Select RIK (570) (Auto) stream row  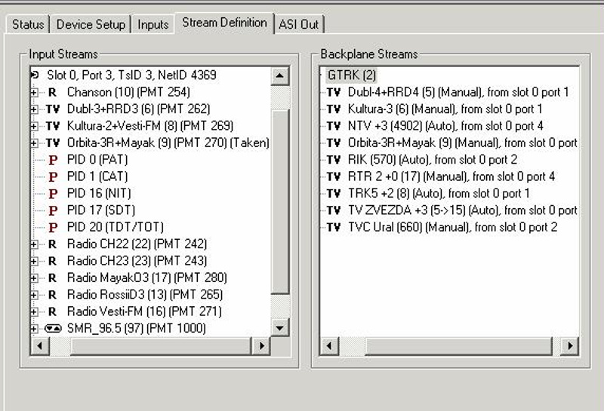coord(432,160)
